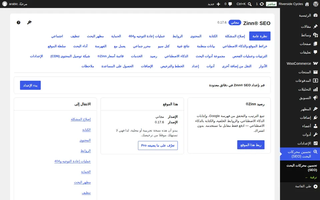The image size is (320, 200).
Task: Select the نظرة عامة tab
Action: tap(260, 36)
